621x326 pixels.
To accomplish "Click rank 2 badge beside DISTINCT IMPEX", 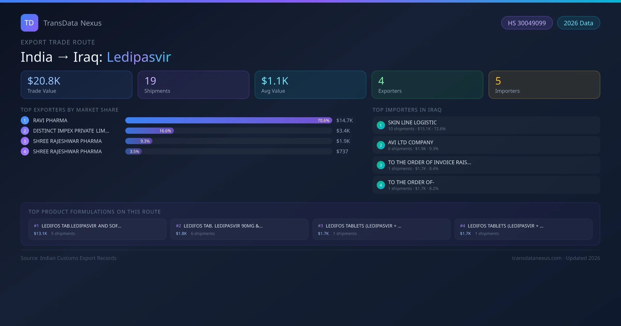I will [x=25, y=131].
